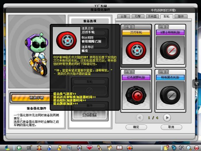Viewport: 201px width, 151px height.
Task: Select the 博士特制轮胎 wheel card
Action: tap(170, 46)
